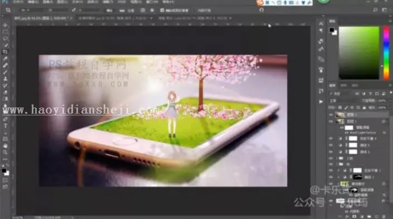Toggle layer filtering switch in Layers panel

coord(391,93)
